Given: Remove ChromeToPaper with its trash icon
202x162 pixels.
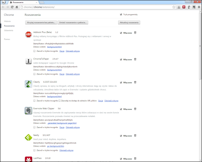Looking at the screenshot, I should tap(135, 59).
